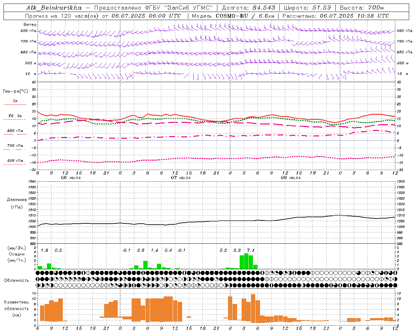Click the elevation text Высота: 700м
This screenshot has height=331, width=414.
(x=362, y=8)
